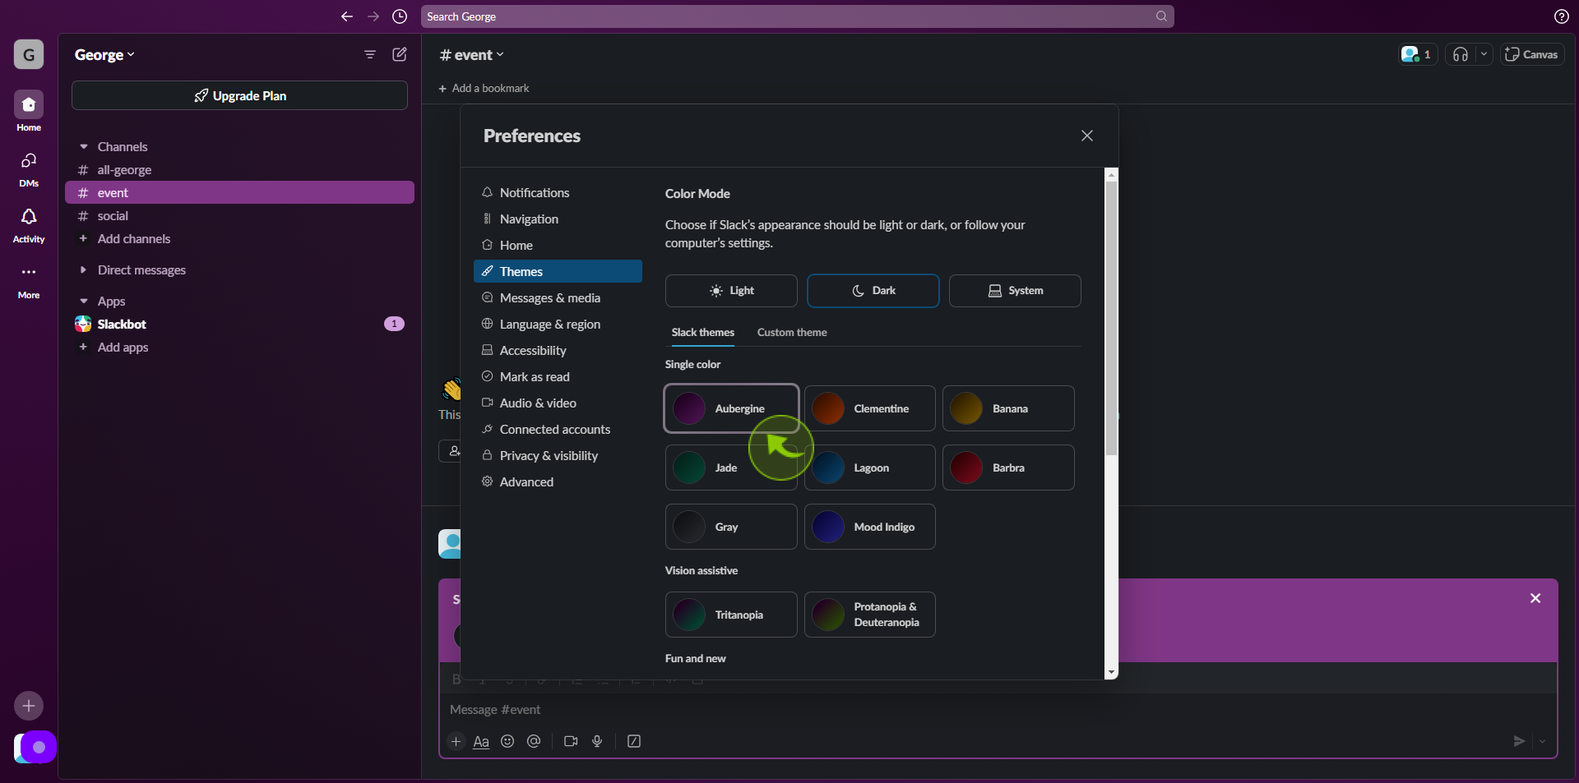Viewport: 1579px width, 783px height.
Task: Click the Upgrade Plan button
Action: tap(239, 95)
